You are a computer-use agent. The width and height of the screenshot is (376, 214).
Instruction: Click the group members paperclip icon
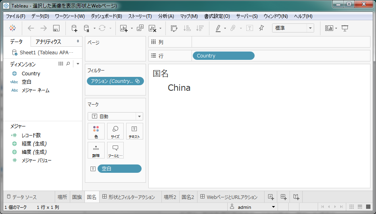pyautogui.click(x=232, y=28)
